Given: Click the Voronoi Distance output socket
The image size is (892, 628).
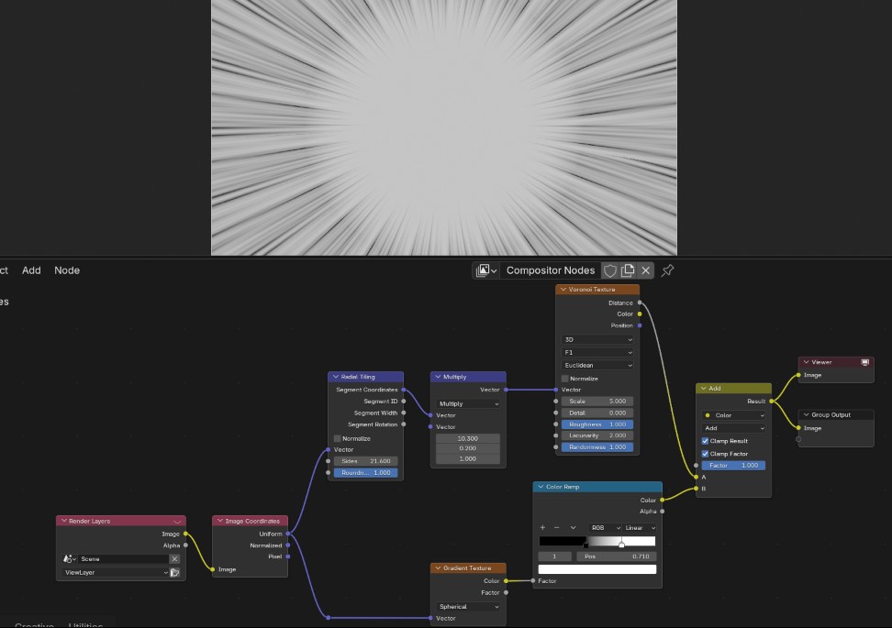Looking at the screenshot, I should click(x=640, y=303).
